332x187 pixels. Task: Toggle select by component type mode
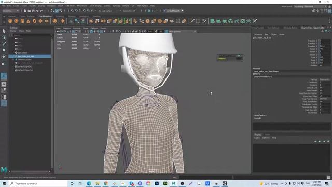[x=61, y=11]
